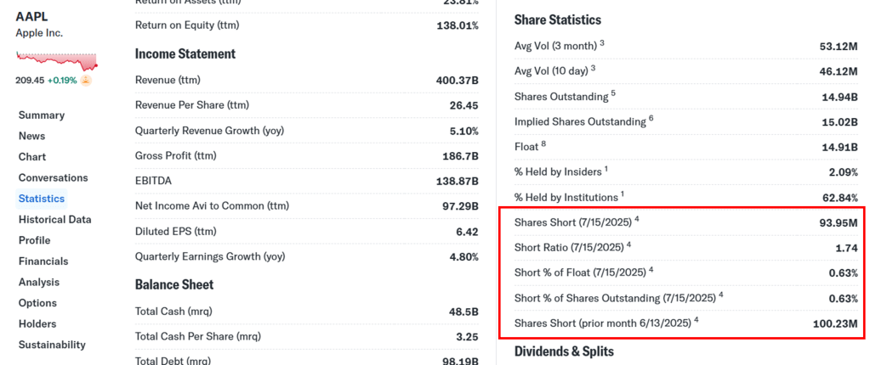
Task: Click footnote 8 beside Float
Action: coord(543,143)
